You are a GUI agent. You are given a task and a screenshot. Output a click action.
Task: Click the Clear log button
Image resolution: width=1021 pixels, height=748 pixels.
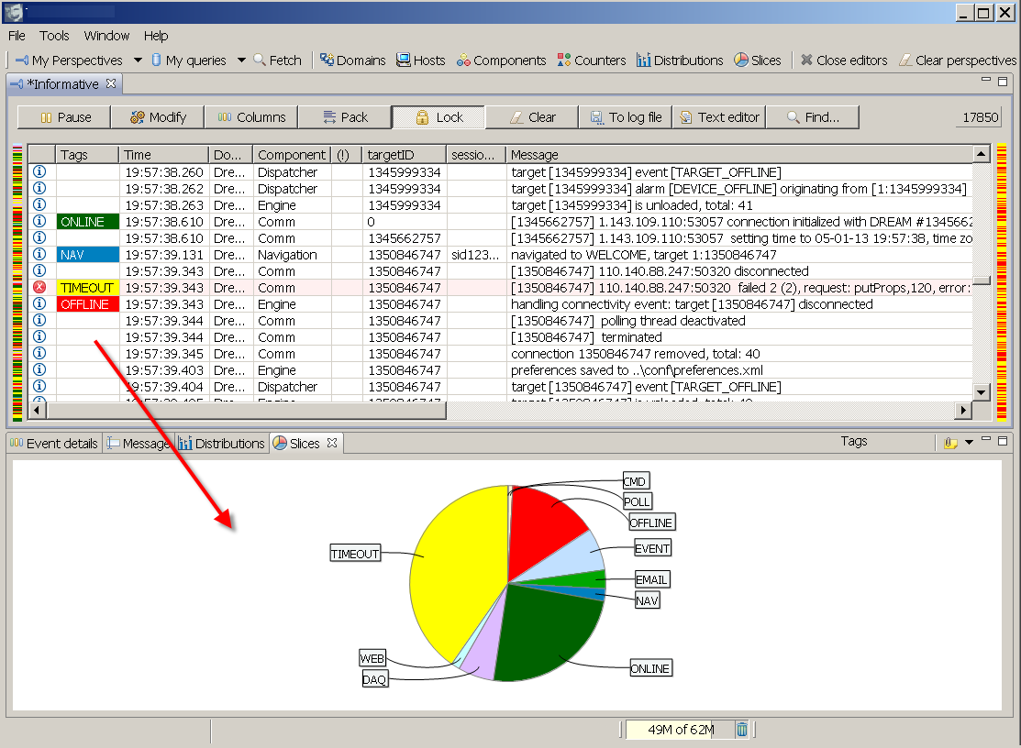point(531,117)
